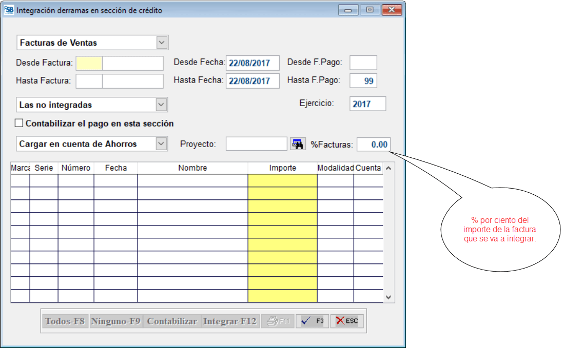
Task: Click the Importe column header
Action: pyautogui.click(x=282, y=168)
